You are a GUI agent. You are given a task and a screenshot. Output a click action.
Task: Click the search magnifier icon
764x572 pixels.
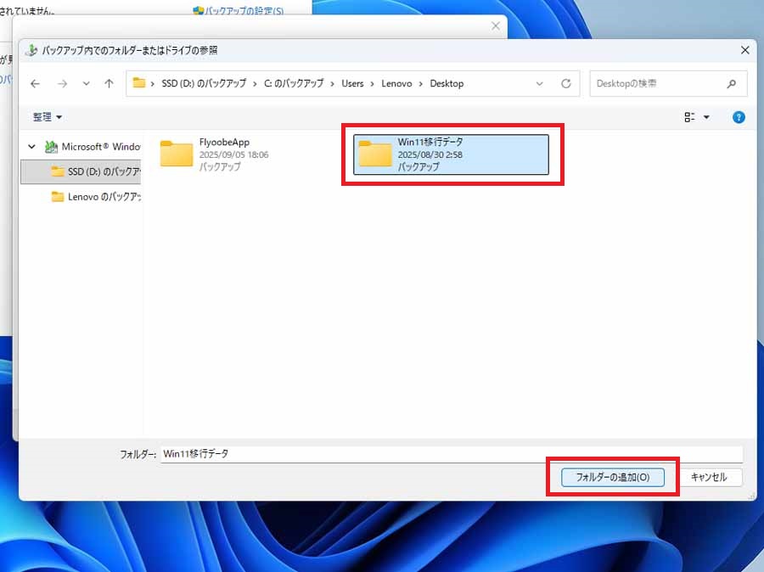731,84
